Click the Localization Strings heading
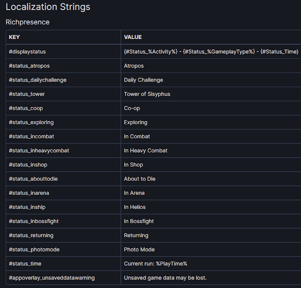 [48, 7]
